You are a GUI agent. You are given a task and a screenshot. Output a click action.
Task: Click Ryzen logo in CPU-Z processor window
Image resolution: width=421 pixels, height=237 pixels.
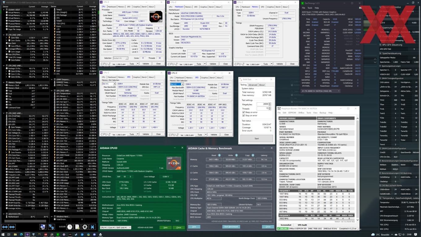point(156,16)
